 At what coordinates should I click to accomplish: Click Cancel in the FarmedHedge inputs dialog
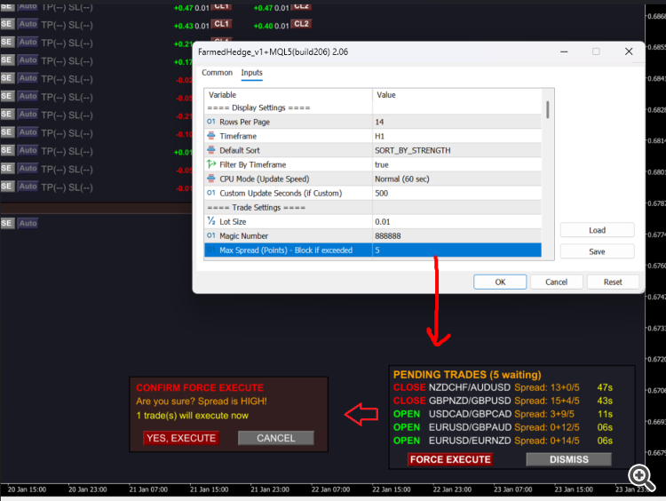556,282
